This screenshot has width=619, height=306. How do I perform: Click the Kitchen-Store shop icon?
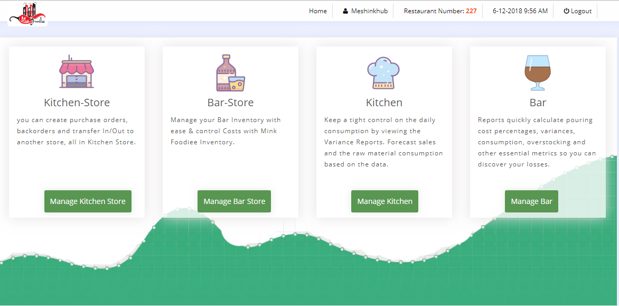(x=77, y=72)
